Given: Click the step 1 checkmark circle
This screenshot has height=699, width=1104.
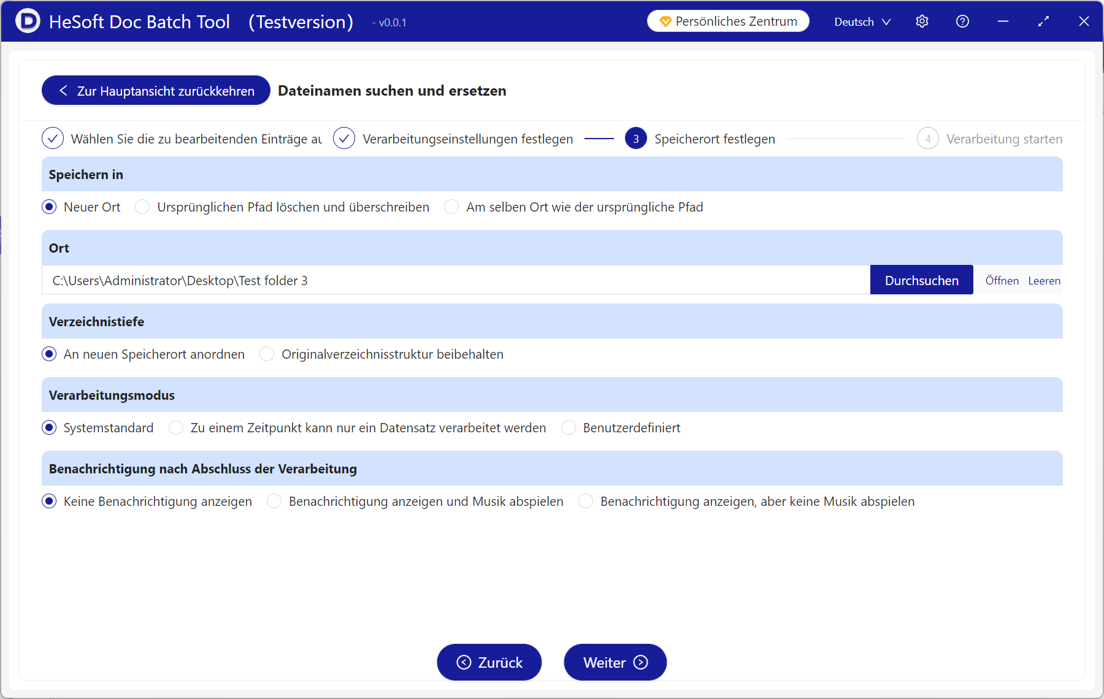Looking at the screenshot, I should 53,139.
